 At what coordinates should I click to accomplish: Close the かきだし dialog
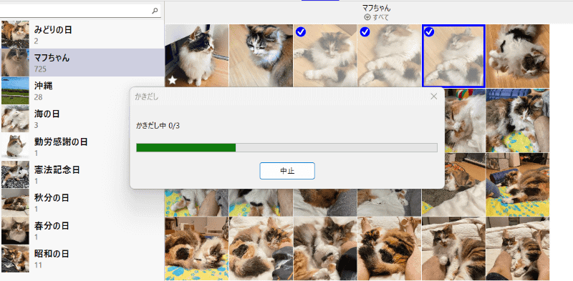pyautogui.click(x=434, y=97)
